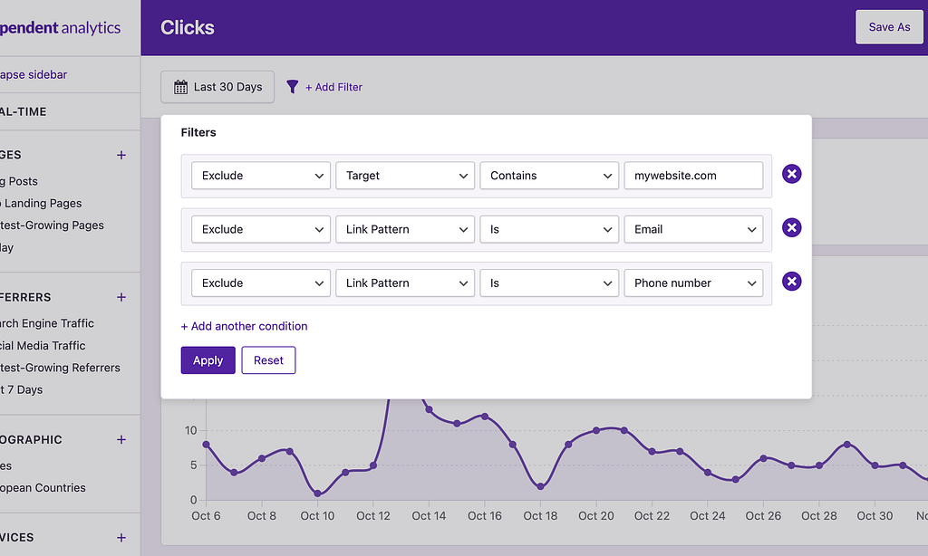Image resolution: width=928 pixels, height=556 pixels.
Task: Apply the current filters
Action: pyautogui.click(x=208, y=359)
